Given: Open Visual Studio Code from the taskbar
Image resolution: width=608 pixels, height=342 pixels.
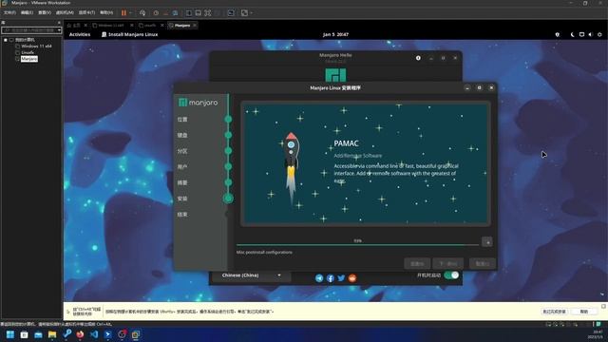Looking at the screenshot, I should tap(94, 334).
